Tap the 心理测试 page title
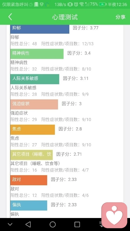Screen dimensions: 130x231 [65, 17]
